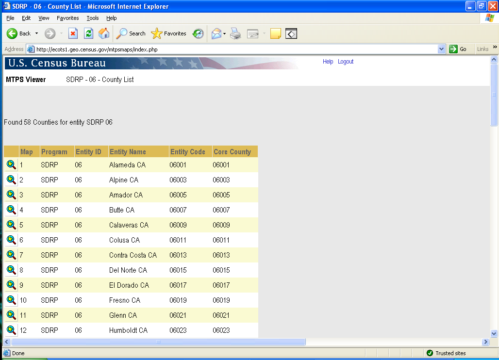
Task: Open the Help menu in menu bar
Action: [111, 18]
